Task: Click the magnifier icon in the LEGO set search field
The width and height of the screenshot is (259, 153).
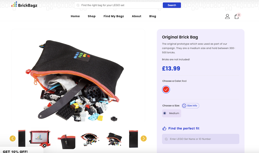Action: point(166,139)
